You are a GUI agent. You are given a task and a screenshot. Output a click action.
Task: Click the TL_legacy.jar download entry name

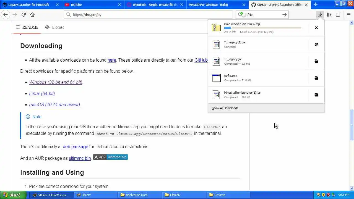tap(233, 59)
